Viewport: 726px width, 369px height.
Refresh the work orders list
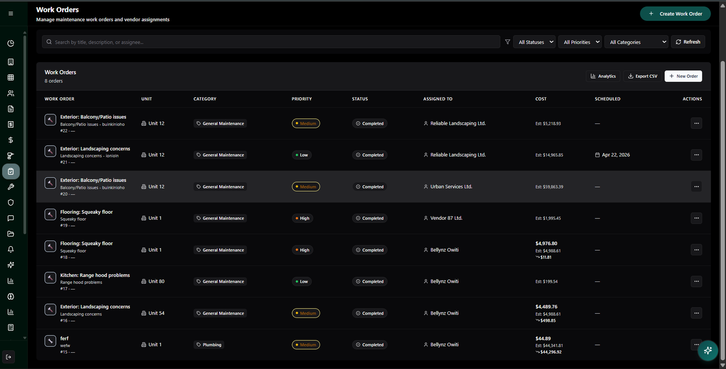tap(688, 42)
